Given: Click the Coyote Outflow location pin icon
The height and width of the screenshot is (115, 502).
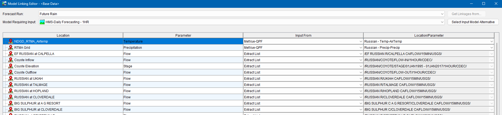Looking at the screenshot, I should pos(11,72).
